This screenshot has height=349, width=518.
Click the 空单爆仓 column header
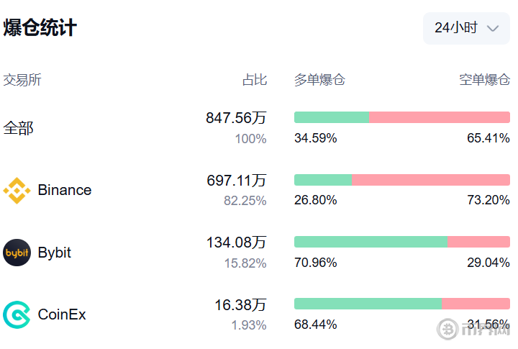[485, 80]
